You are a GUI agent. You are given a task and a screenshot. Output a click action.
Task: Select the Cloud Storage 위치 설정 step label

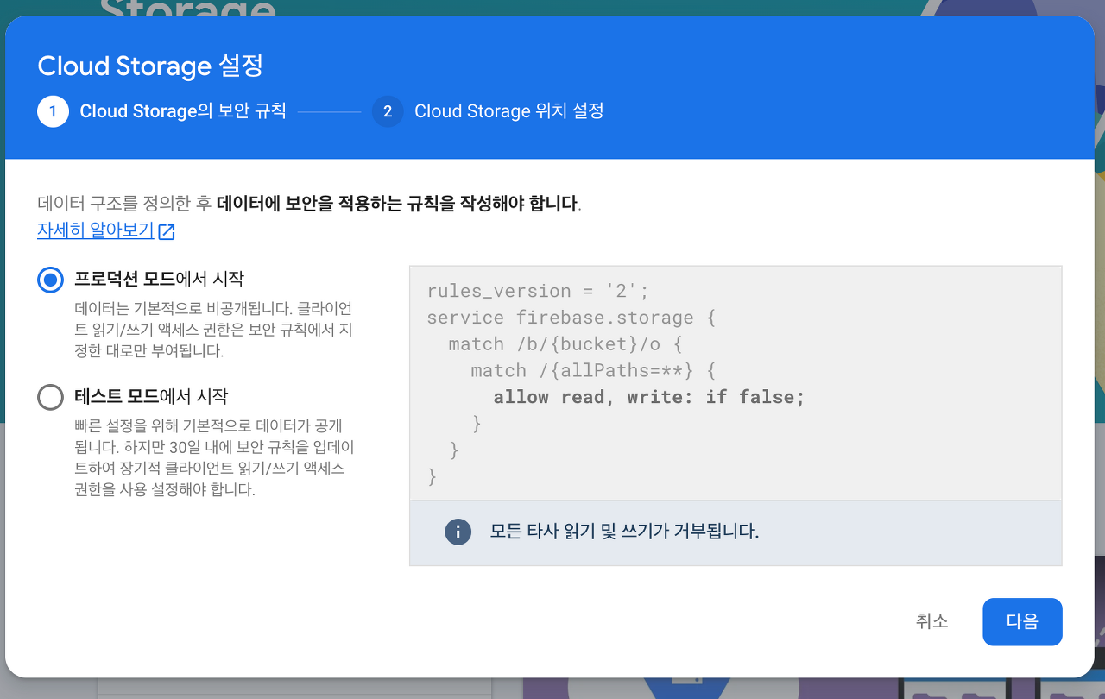click(x=508, y=111)
